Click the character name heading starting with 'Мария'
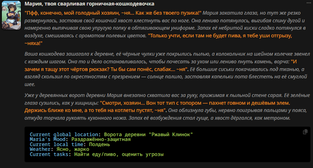Image resolution: width=313 pixels, height=168 pixels. pyautogui.click(x=89, y=4)
